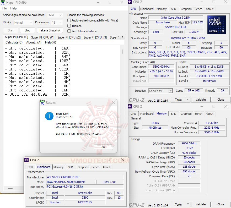Open the About...(A) menu
This screenshot has height=208, width=231.
(x=34, y=42)
